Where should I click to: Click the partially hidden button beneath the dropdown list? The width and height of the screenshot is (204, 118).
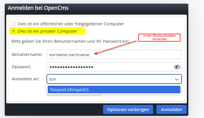tap(74, 95)
